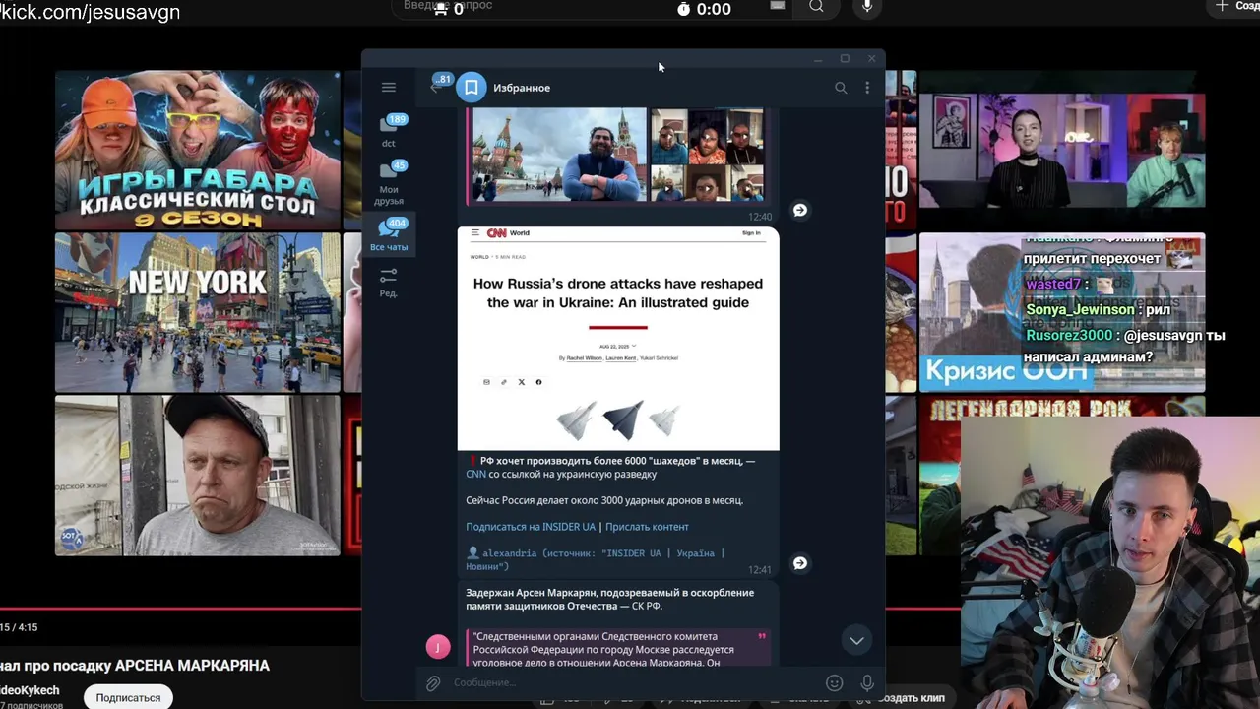The image size is (1260, 709).
Task: Click the alexandria source attribution line
Action: click(597, 559)
